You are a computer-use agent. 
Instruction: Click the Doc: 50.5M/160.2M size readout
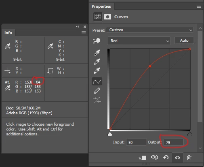tap(23, 108)
